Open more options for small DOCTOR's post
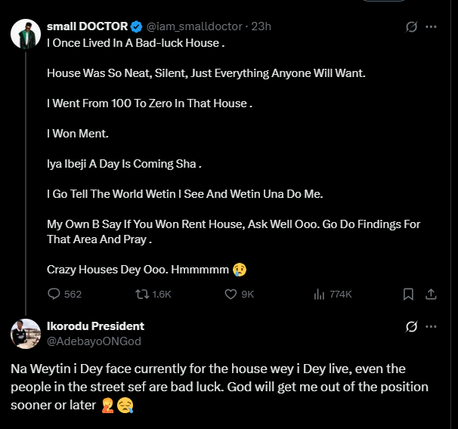 (x=432, y=26)
